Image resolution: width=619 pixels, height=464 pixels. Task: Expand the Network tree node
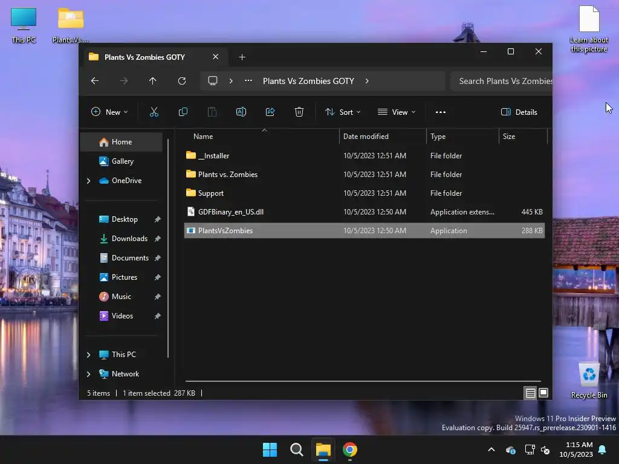pos(88,374)
